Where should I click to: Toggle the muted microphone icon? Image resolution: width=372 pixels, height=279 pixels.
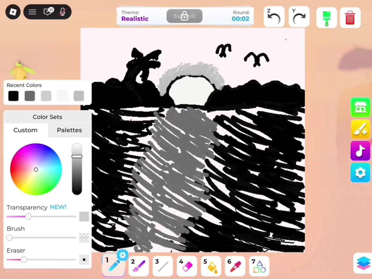tap(62, 12)
